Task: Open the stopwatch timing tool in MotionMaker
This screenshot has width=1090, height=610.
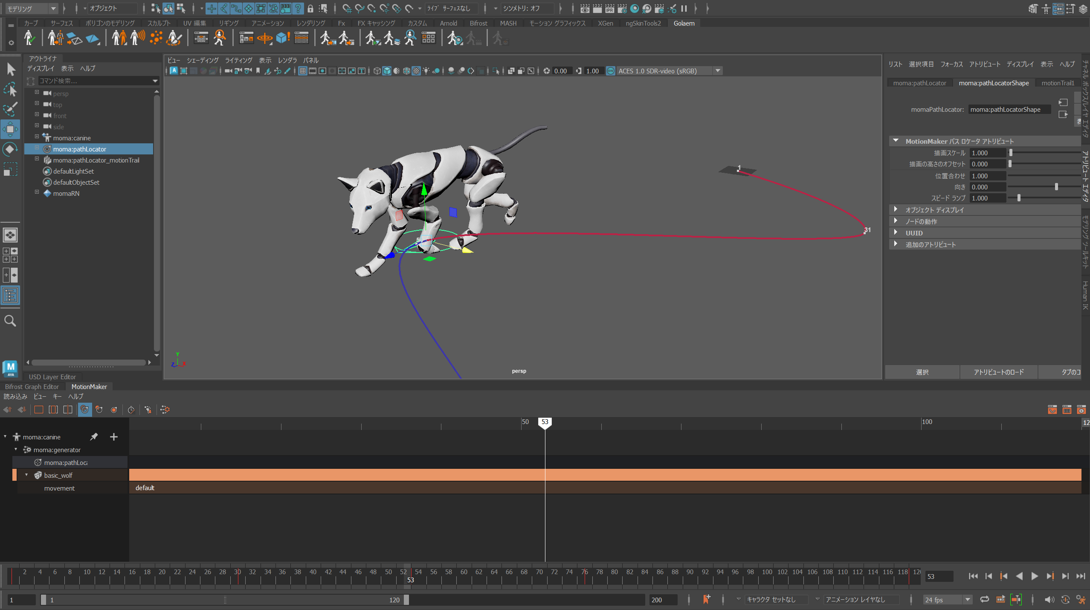Action: click(x=131, y=410)
